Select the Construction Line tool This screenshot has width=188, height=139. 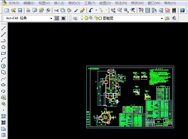point(3,35)
